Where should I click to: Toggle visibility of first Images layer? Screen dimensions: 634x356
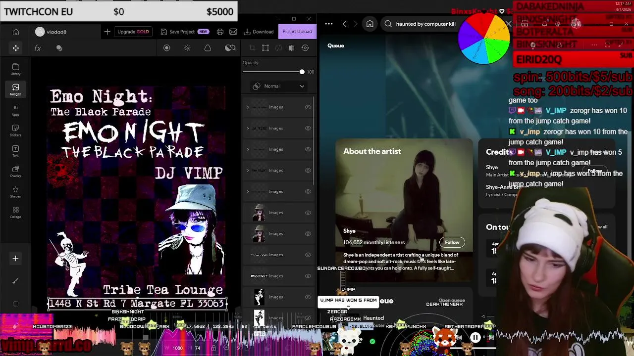pyautogui.click(x=308, y=107)
